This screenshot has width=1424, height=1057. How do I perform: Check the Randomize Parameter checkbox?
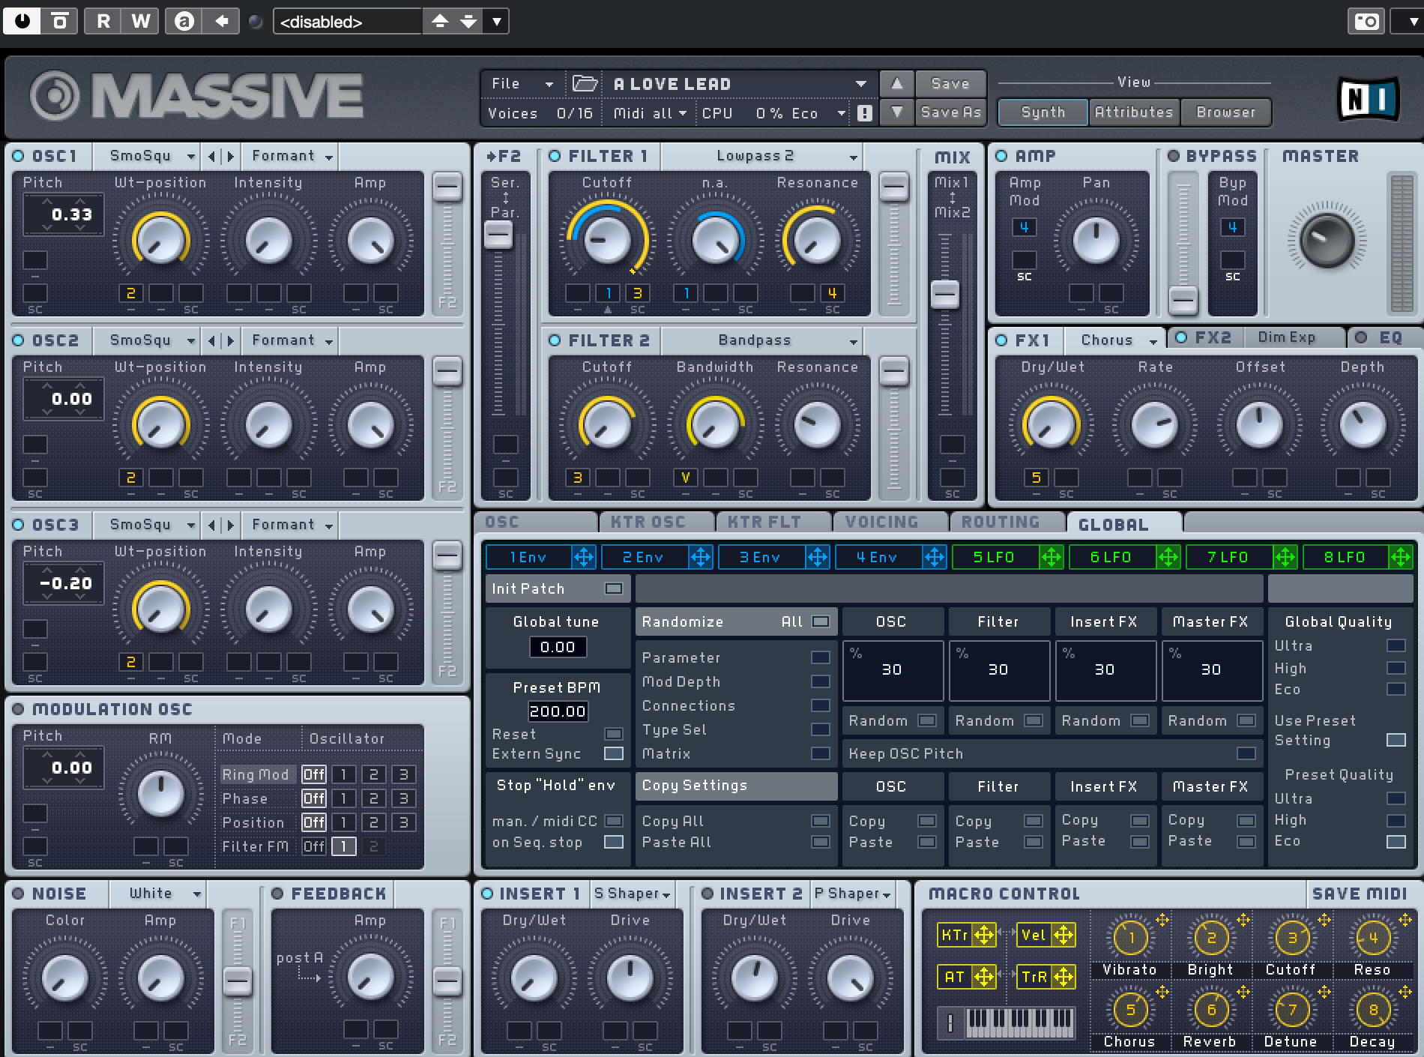(x=821, y=657)
